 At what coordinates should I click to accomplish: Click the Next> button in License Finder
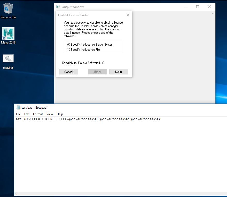(x=119, y=72)
